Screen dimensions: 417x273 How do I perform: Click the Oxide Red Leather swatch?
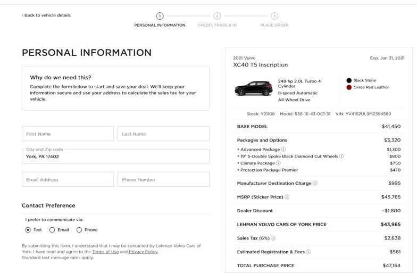click(x=349, y=87)
